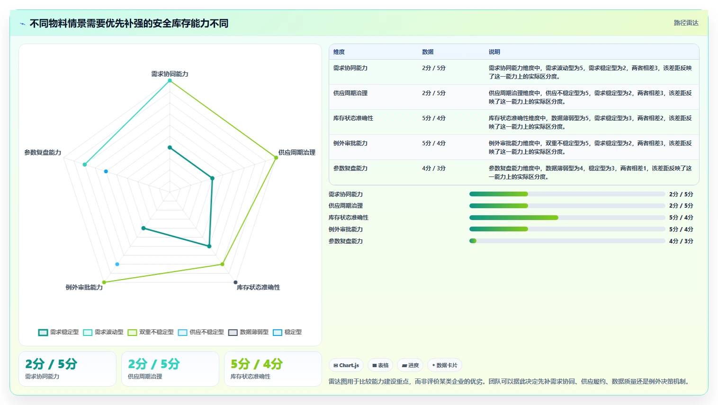Click the 库存状态准确性 progress bar
Viewport: 718px width, 405px height.
click(x=567, y=218)
